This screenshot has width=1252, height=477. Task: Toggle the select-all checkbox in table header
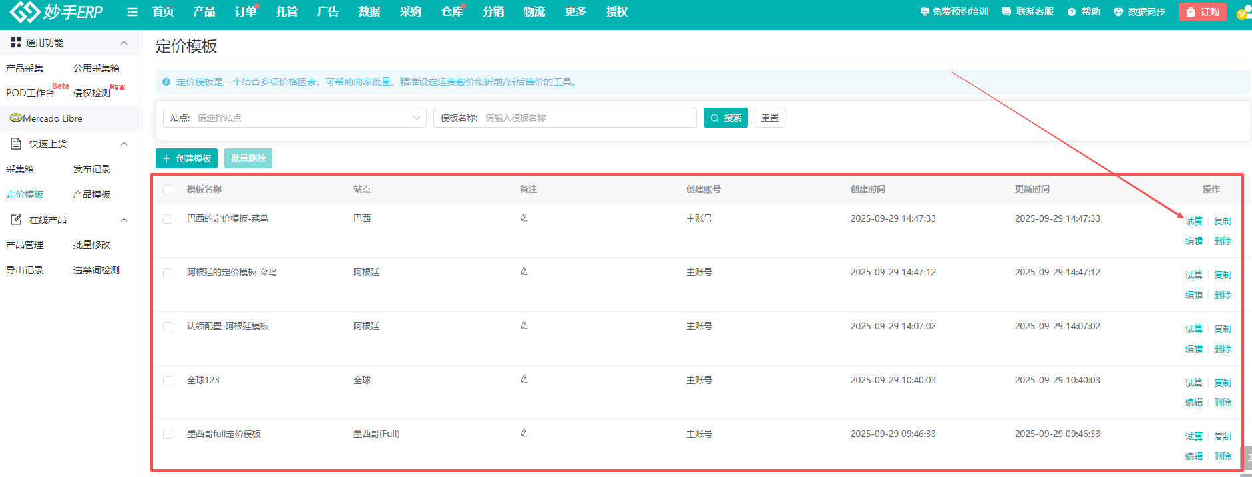(168, 190)
